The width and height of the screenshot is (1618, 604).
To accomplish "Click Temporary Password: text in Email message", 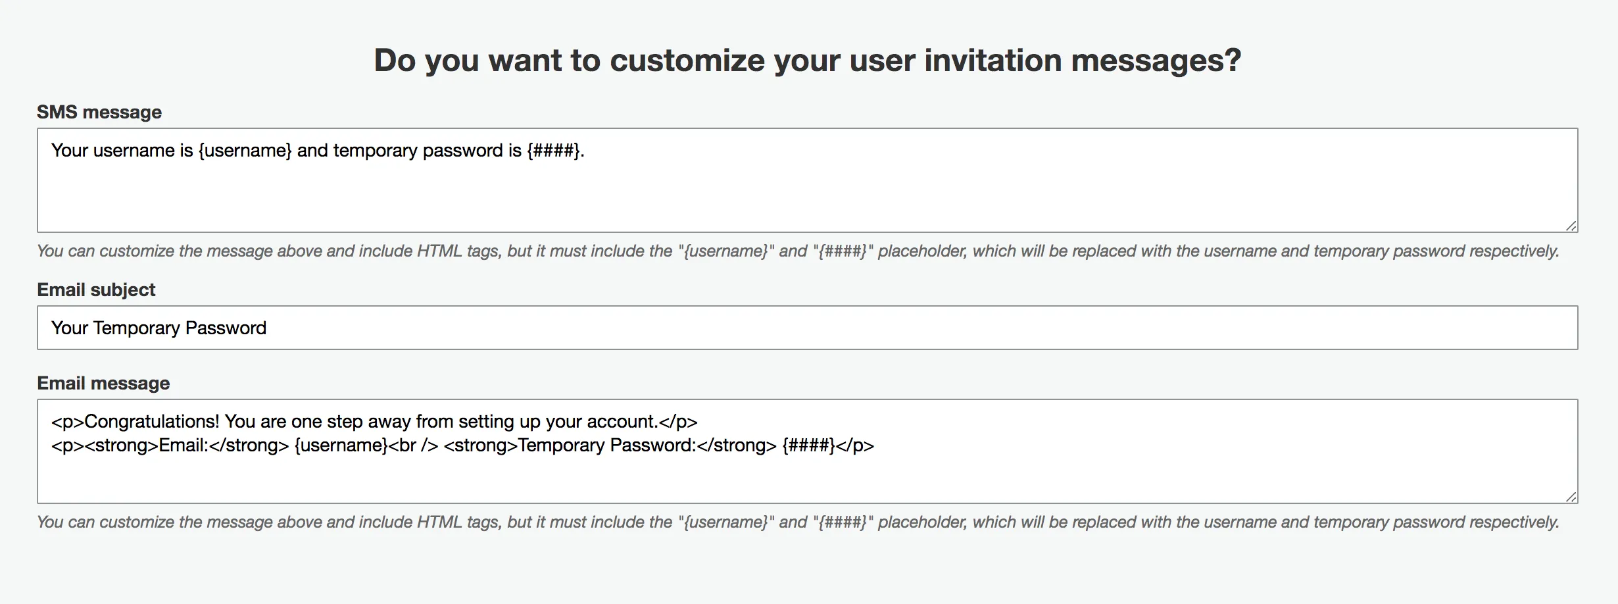I will [606, 445].
